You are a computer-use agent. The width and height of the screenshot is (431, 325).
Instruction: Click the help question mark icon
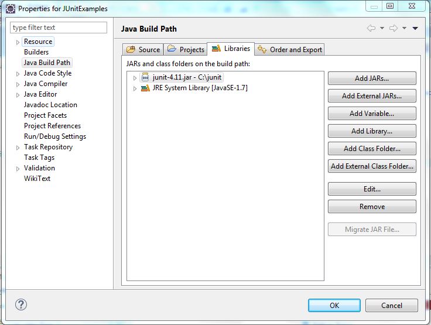pyautogui.click(x=21, y=305)
